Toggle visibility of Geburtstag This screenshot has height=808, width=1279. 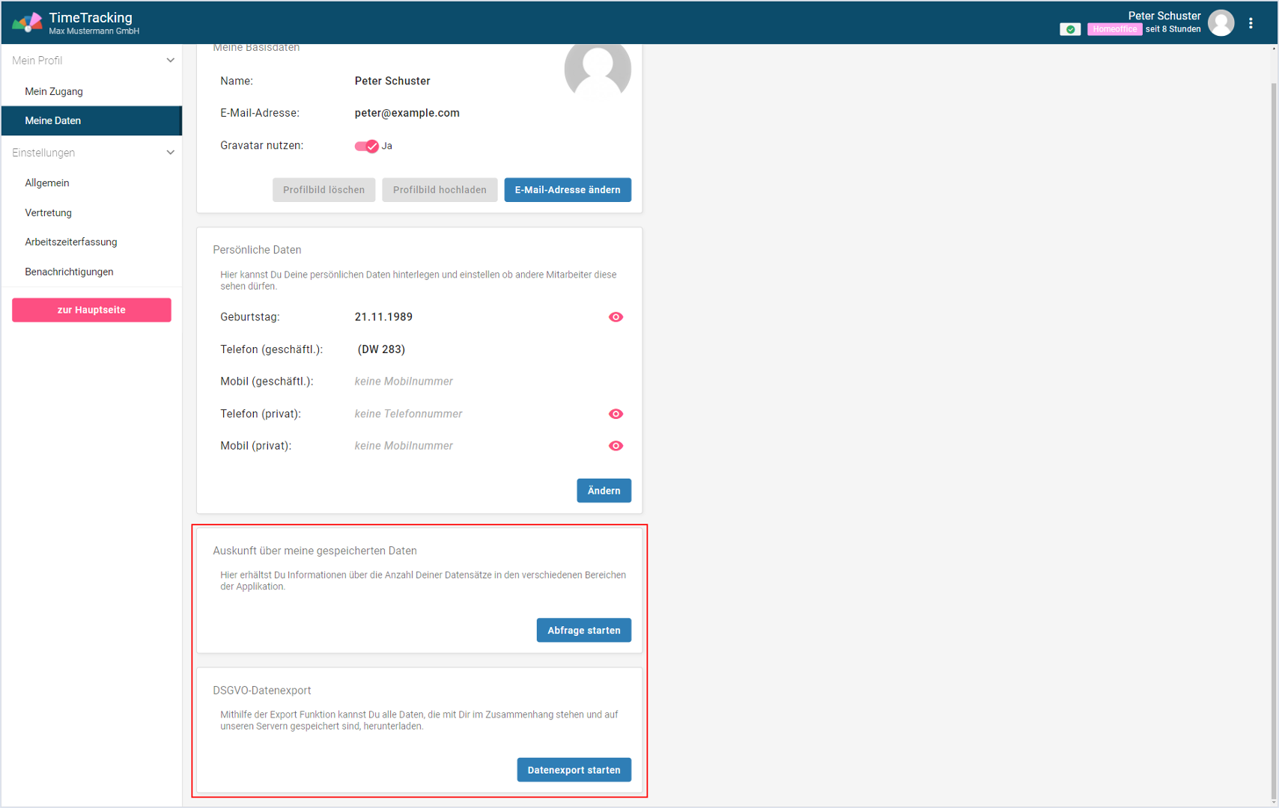click(x=616, y=317)
